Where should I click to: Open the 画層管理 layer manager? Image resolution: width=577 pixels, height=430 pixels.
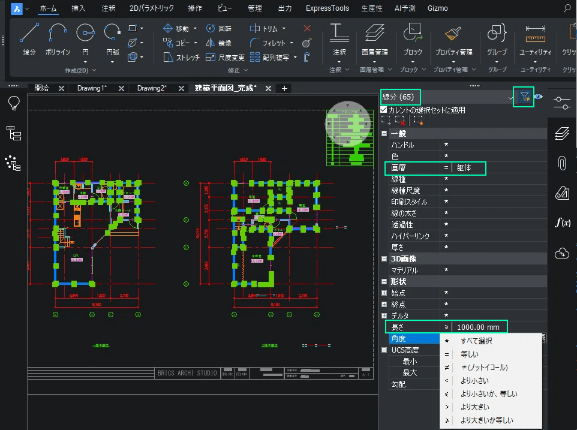(x=374, y=36)
